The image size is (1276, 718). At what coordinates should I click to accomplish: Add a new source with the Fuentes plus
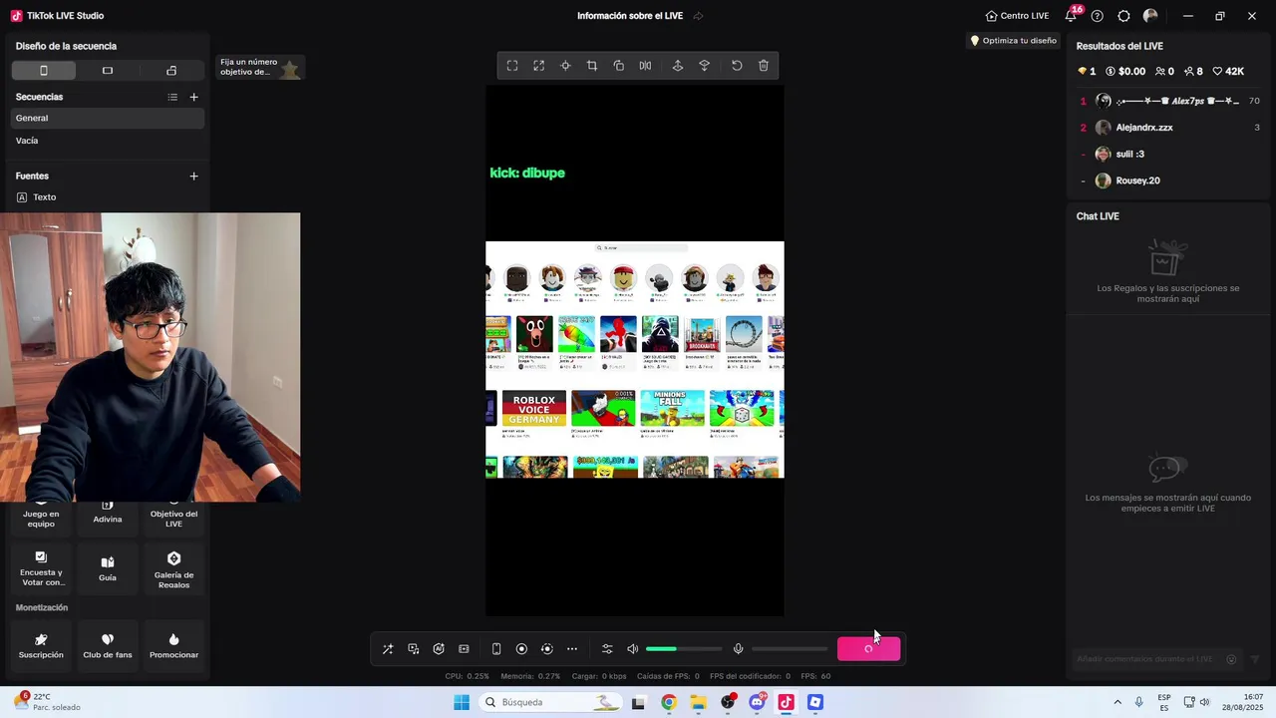point(194,177)
